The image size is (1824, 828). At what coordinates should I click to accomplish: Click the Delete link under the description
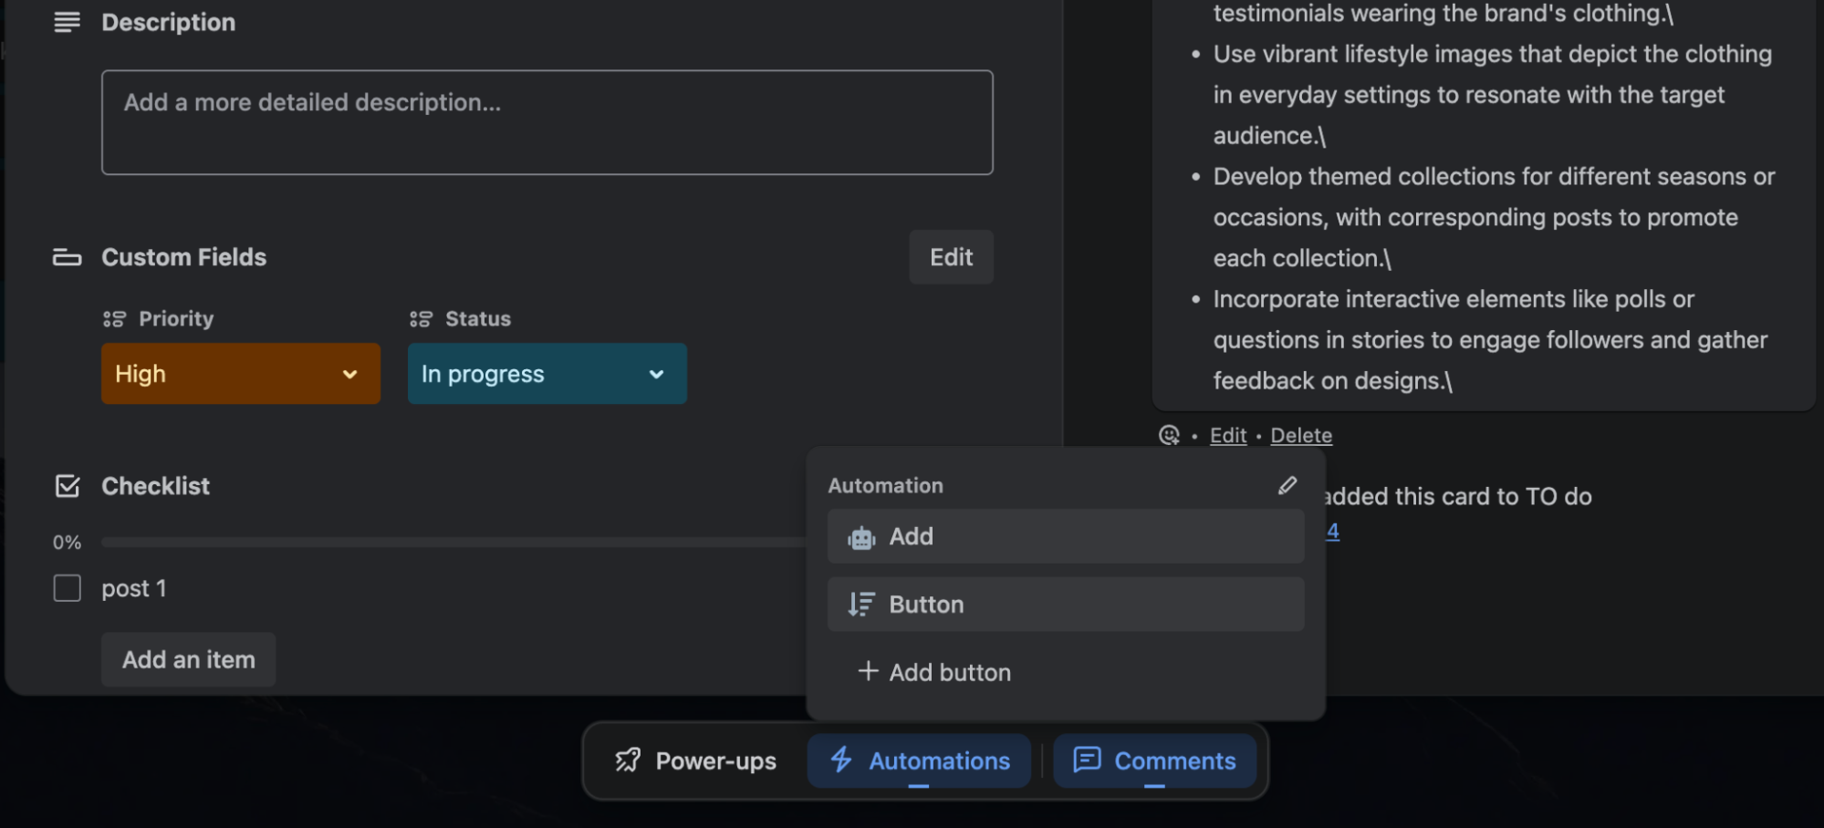tap(1301, 435)
